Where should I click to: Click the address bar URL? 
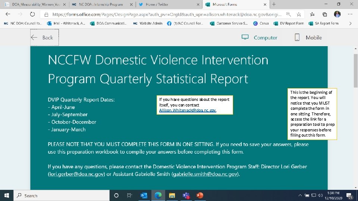167,15
